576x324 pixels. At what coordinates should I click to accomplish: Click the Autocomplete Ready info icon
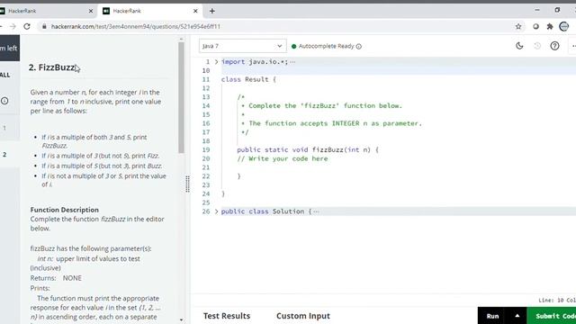(359, 46)
